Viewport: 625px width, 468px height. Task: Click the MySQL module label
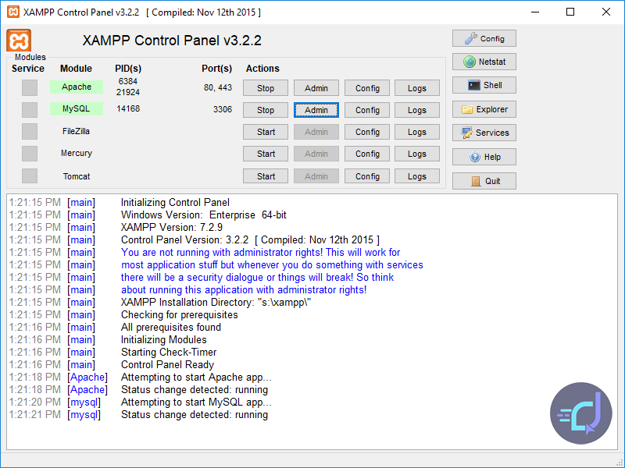pos(77,108)
